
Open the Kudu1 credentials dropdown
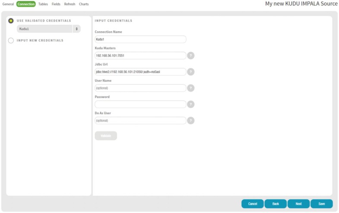point(49,29)
